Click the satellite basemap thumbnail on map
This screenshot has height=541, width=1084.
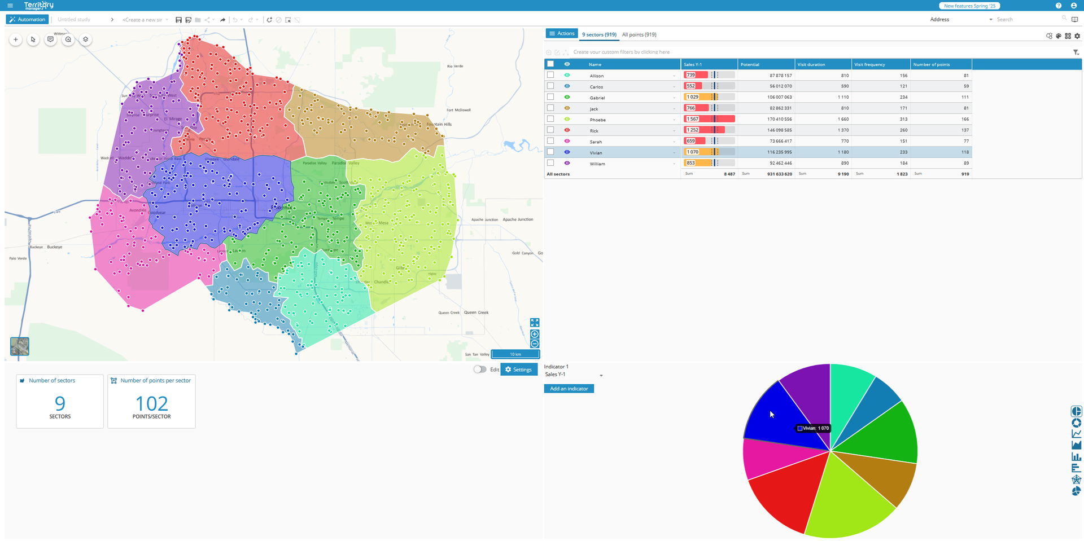[20, 346]
